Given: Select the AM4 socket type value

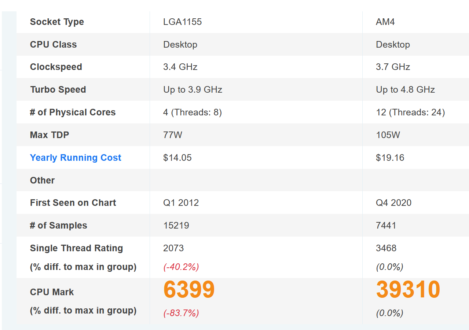Looking at the screenshot, I should click(x=385, y=22).
